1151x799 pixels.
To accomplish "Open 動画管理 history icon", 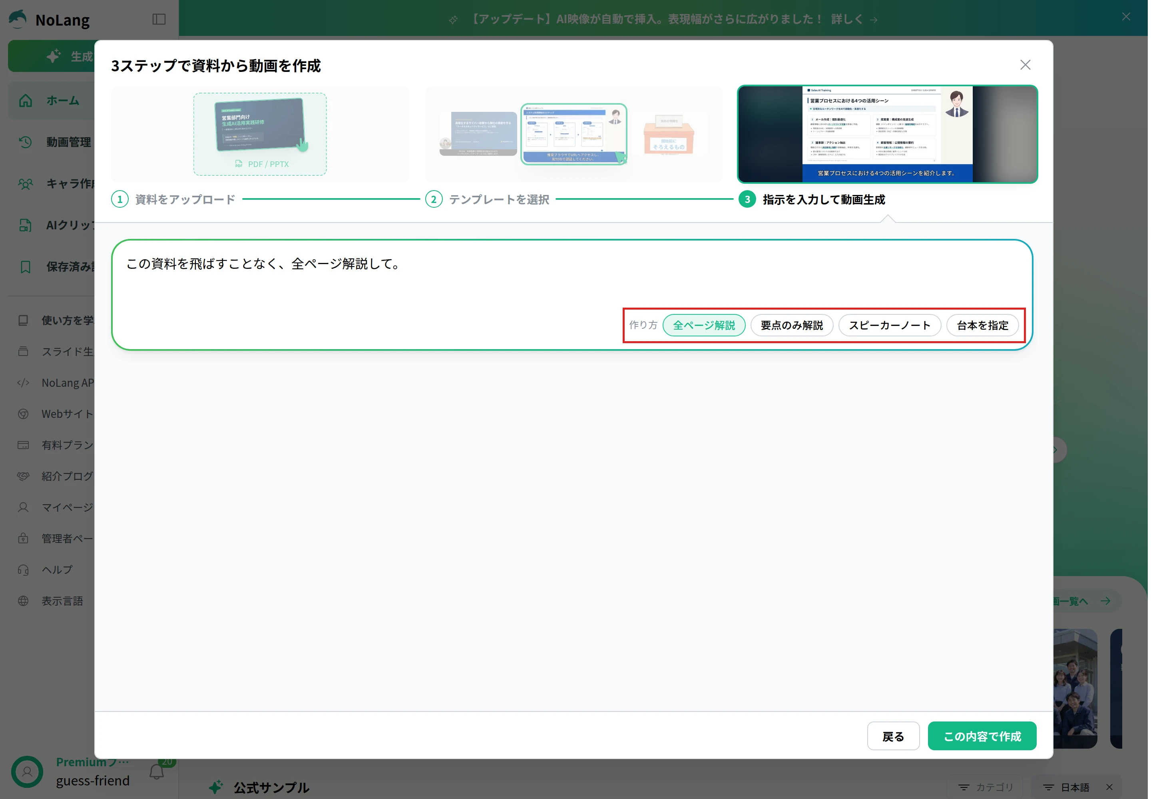I will [x=25, y=142].
